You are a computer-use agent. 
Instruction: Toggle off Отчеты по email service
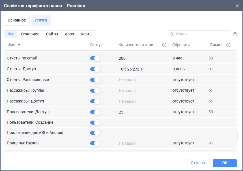pyautogui.click(x=95, y=58)
